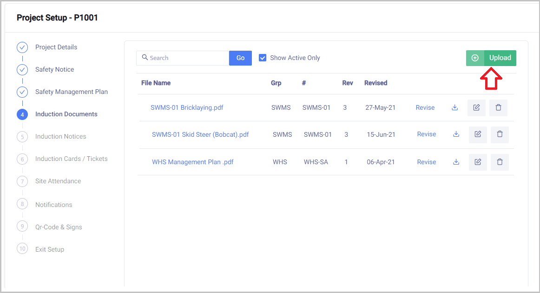Download SWMS-01 Bricklaying.pdf file
Viewport: 540px width, 293px height.
click(454, 107)
